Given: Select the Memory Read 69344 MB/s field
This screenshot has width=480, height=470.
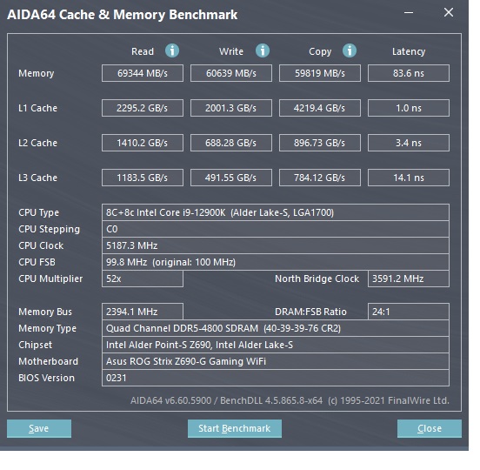Looking at the screenshot, I should coord(143,73).
